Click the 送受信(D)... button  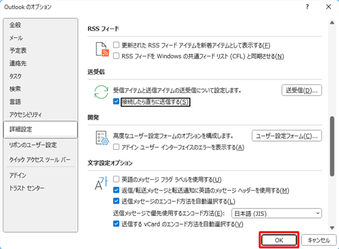[302, 90]
